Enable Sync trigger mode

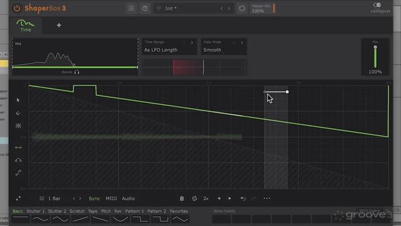click(x=94, y=198)
